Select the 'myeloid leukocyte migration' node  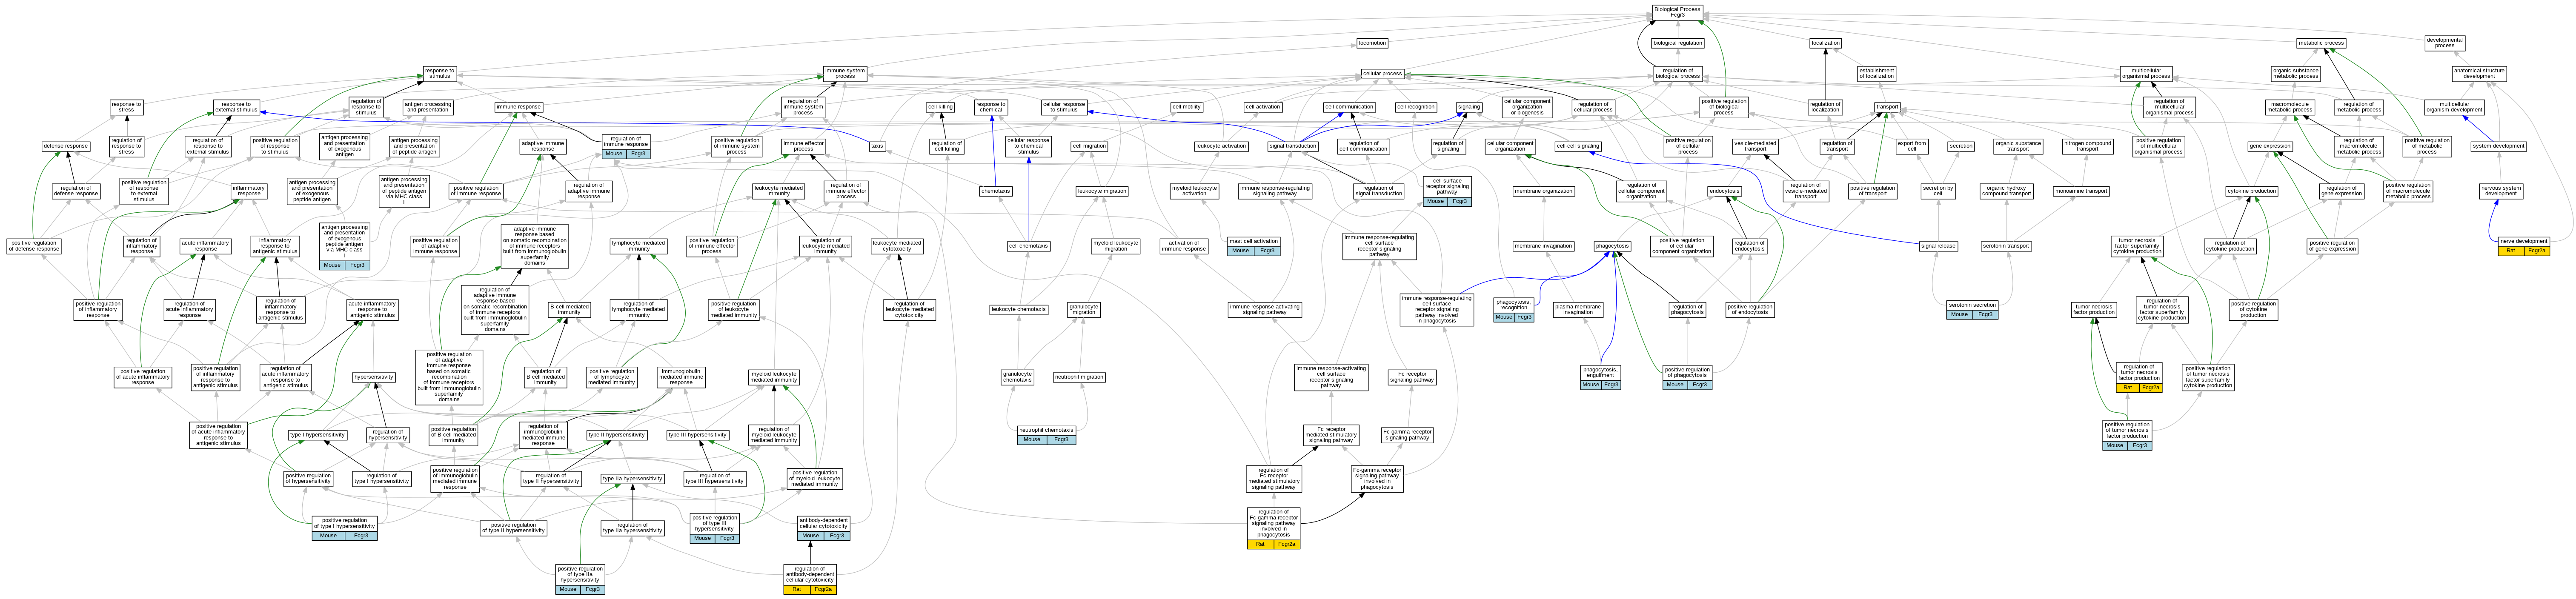pyautogui.click(x=1115, y=246)
